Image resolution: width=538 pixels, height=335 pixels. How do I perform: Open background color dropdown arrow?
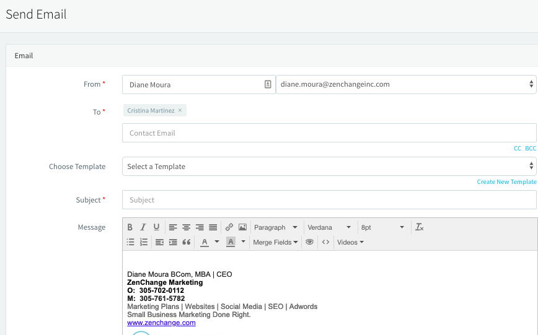pyautogui.click(x=243, y=241)
